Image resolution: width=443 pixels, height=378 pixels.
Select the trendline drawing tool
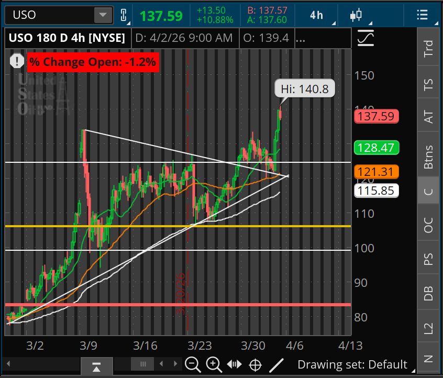click(x=276, y=365)
